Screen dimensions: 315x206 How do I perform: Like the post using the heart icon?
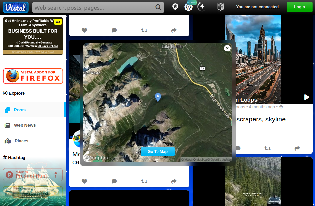(x=84, y=181)
